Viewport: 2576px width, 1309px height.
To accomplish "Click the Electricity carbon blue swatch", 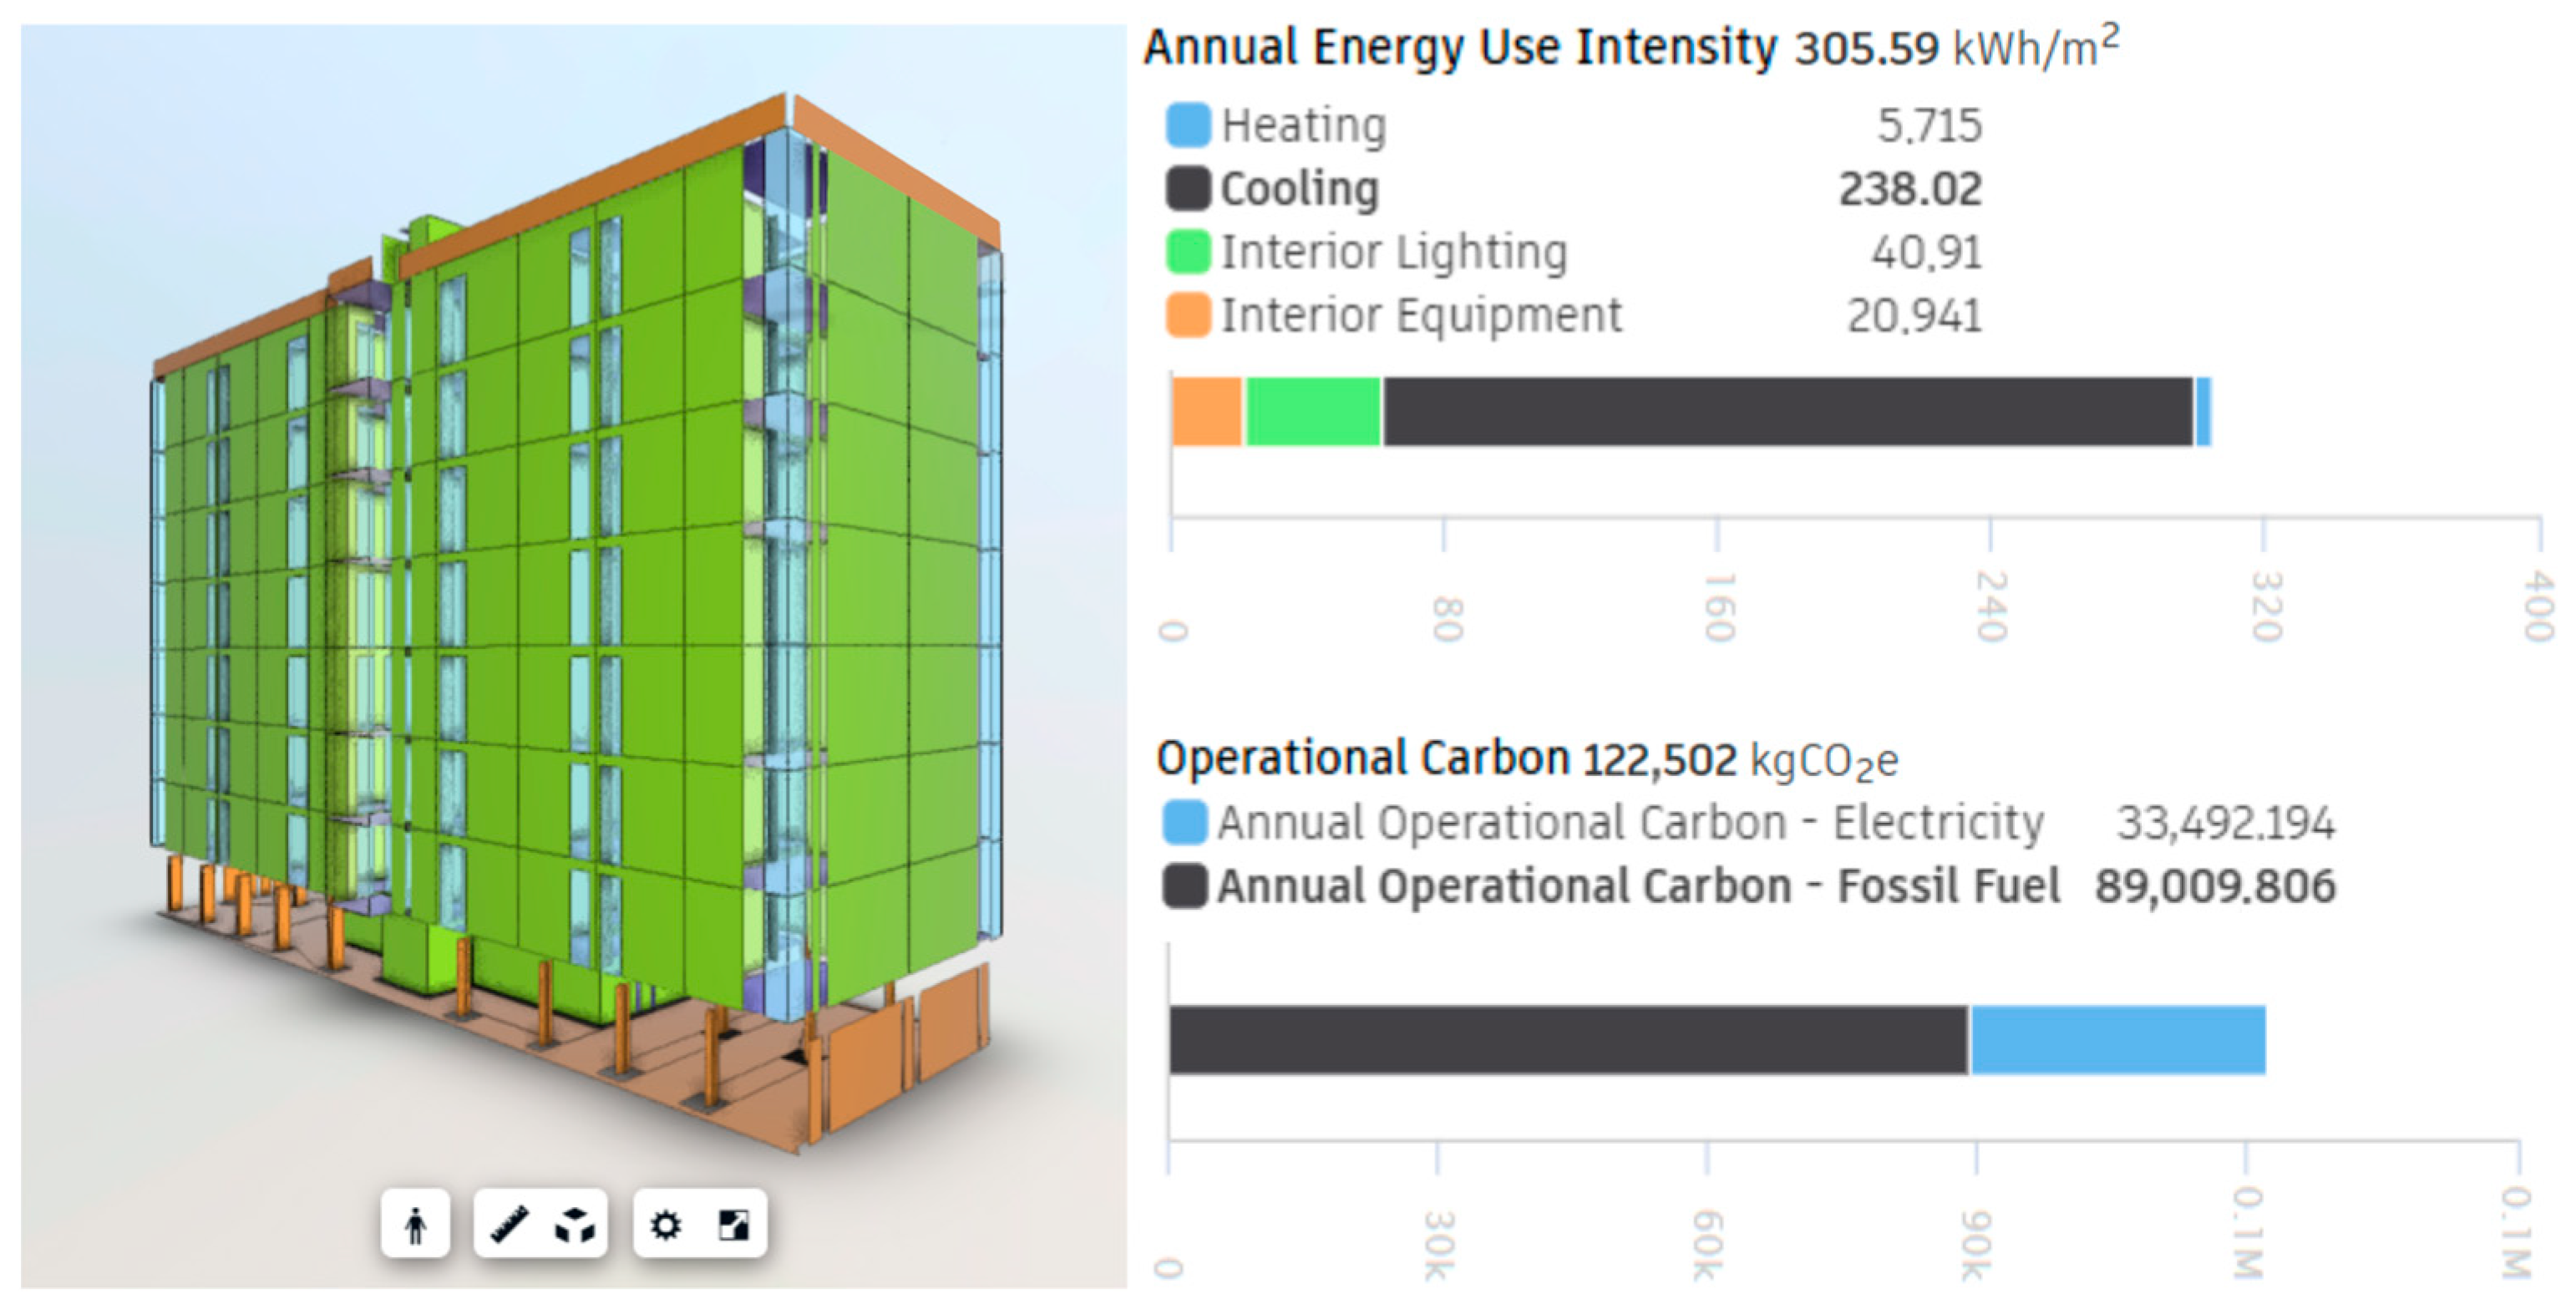I will (1185, 823).
